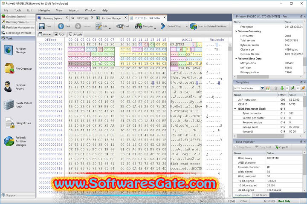Open the Navigate dropdown arrow
The width and height of the screenshot is (307, 204).
tap(155, 28)
